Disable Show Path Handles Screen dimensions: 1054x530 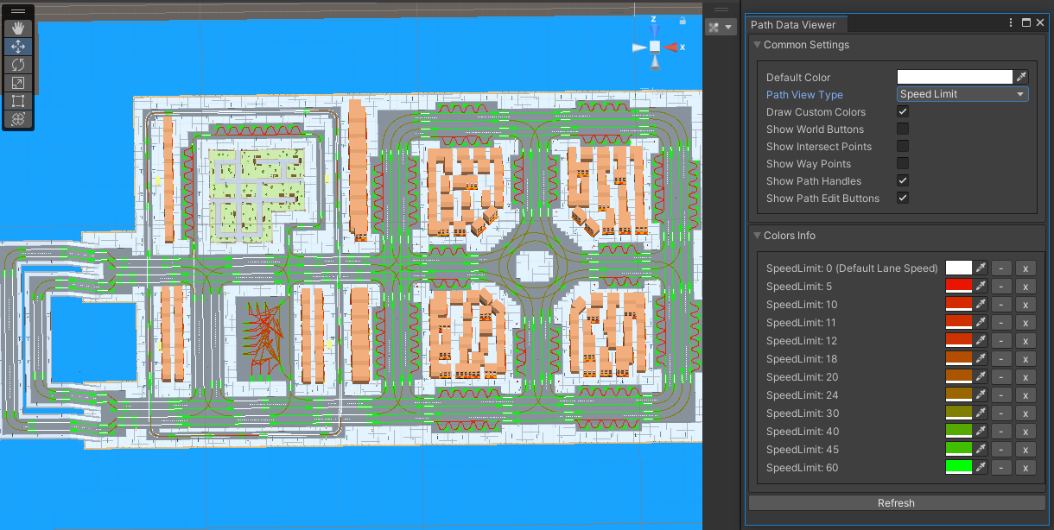coord(903,181)
